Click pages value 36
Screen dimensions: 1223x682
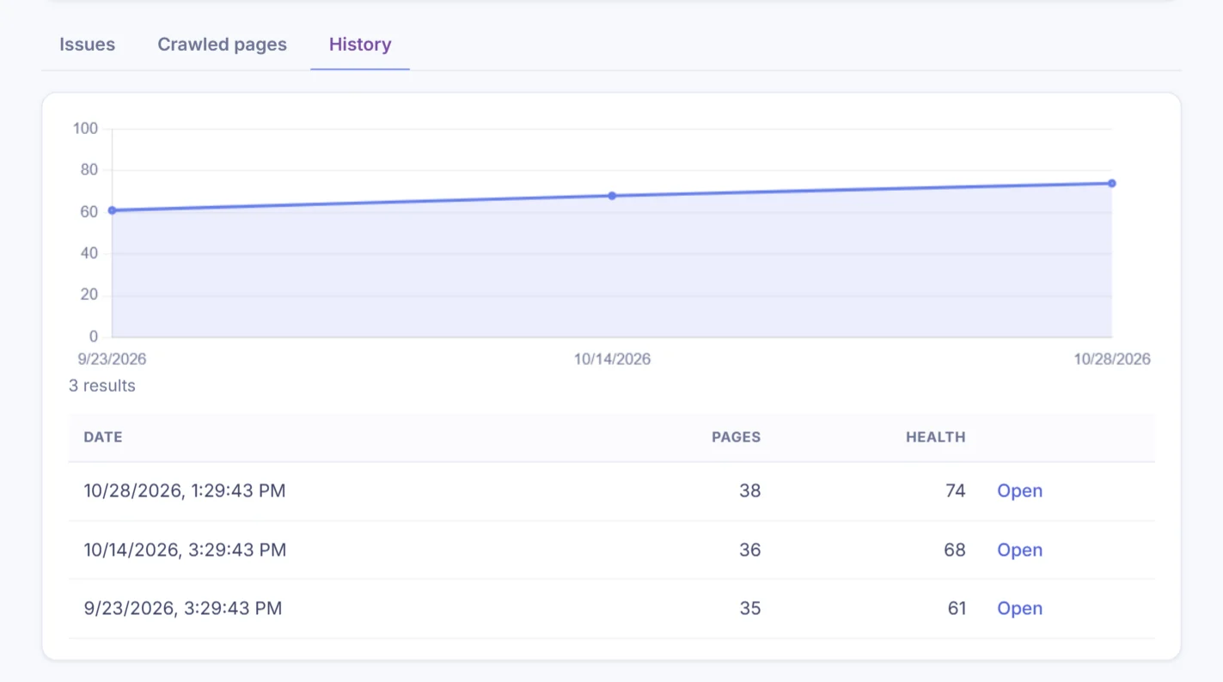click(749, 550)
